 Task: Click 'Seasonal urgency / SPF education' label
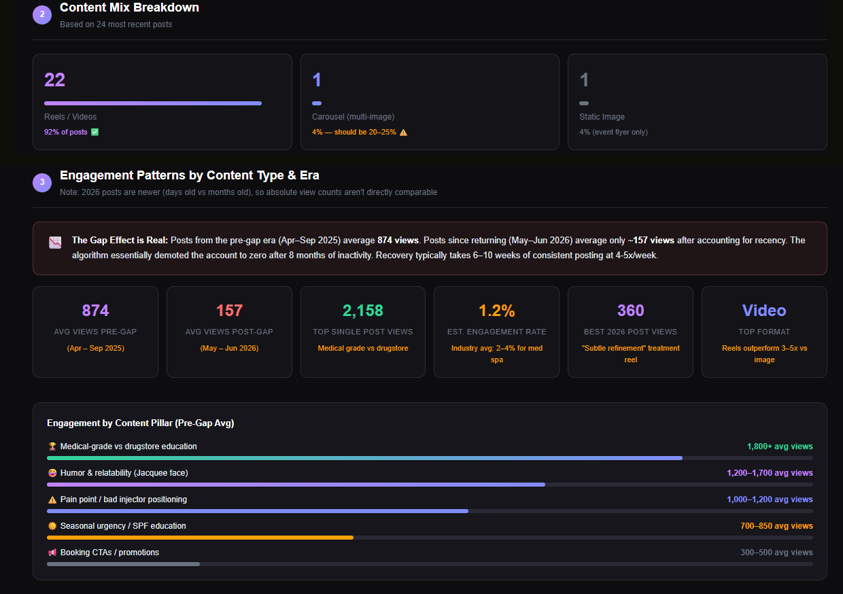coord(123,526)
